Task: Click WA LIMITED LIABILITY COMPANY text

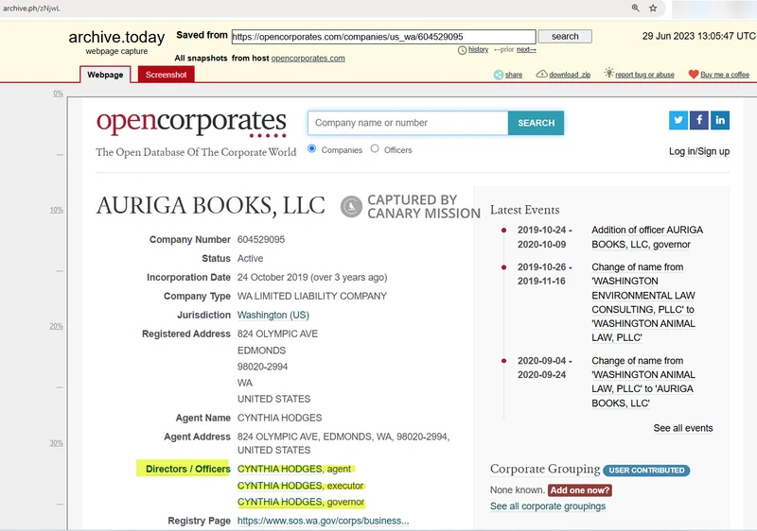Action: (312, 296)
